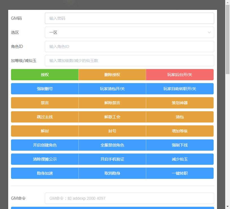Click the chevron arrow in 选区 selector
230x209 pixels.
pyautogui.click(x=209, y=32)
